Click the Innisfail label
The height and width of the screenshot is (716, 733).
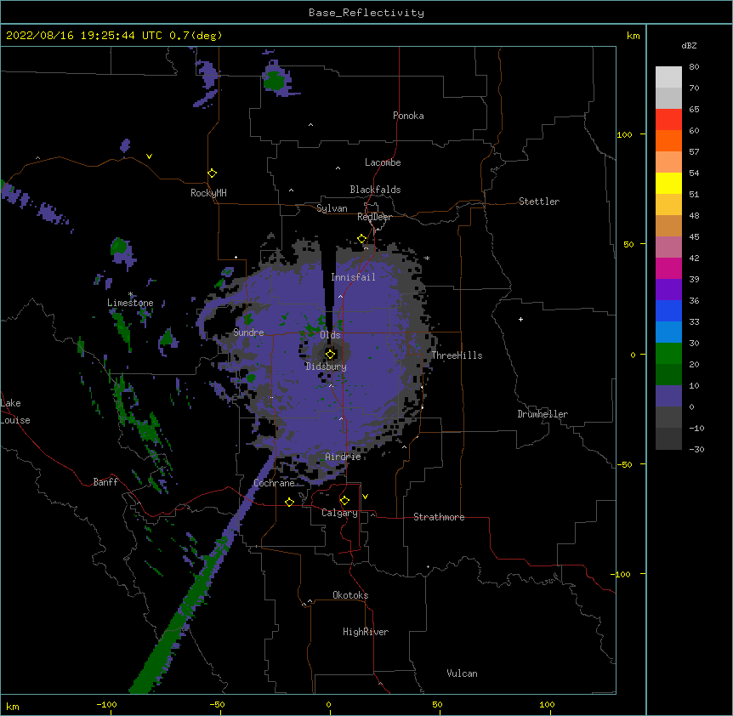point(353,277)
